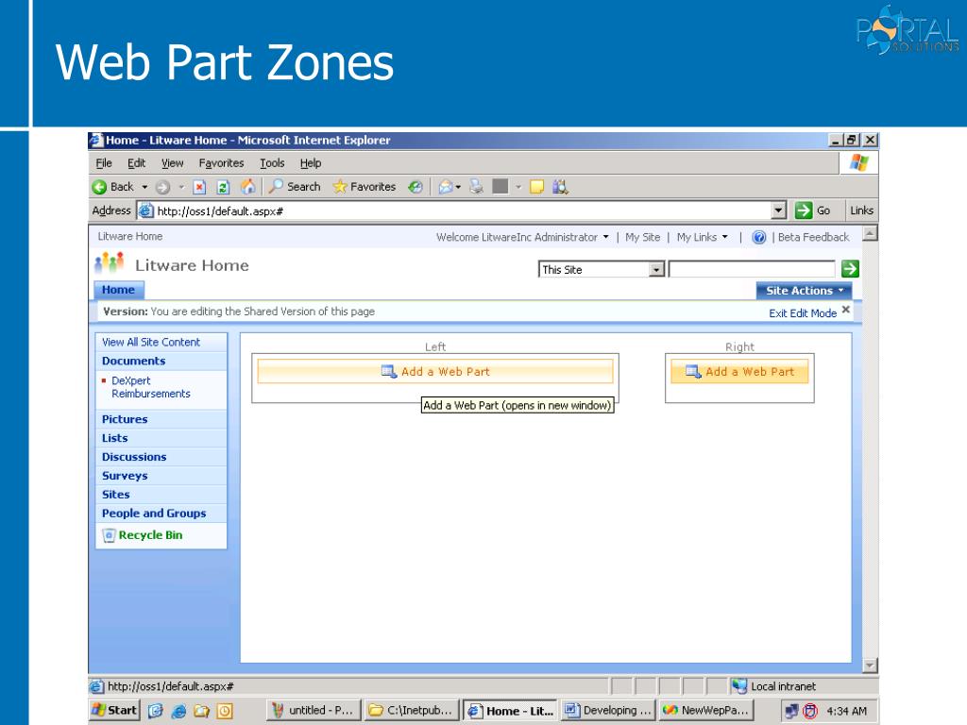Click the Forward arrow icon in IE toolbar
967x725 pixels.
click(162, 187)
